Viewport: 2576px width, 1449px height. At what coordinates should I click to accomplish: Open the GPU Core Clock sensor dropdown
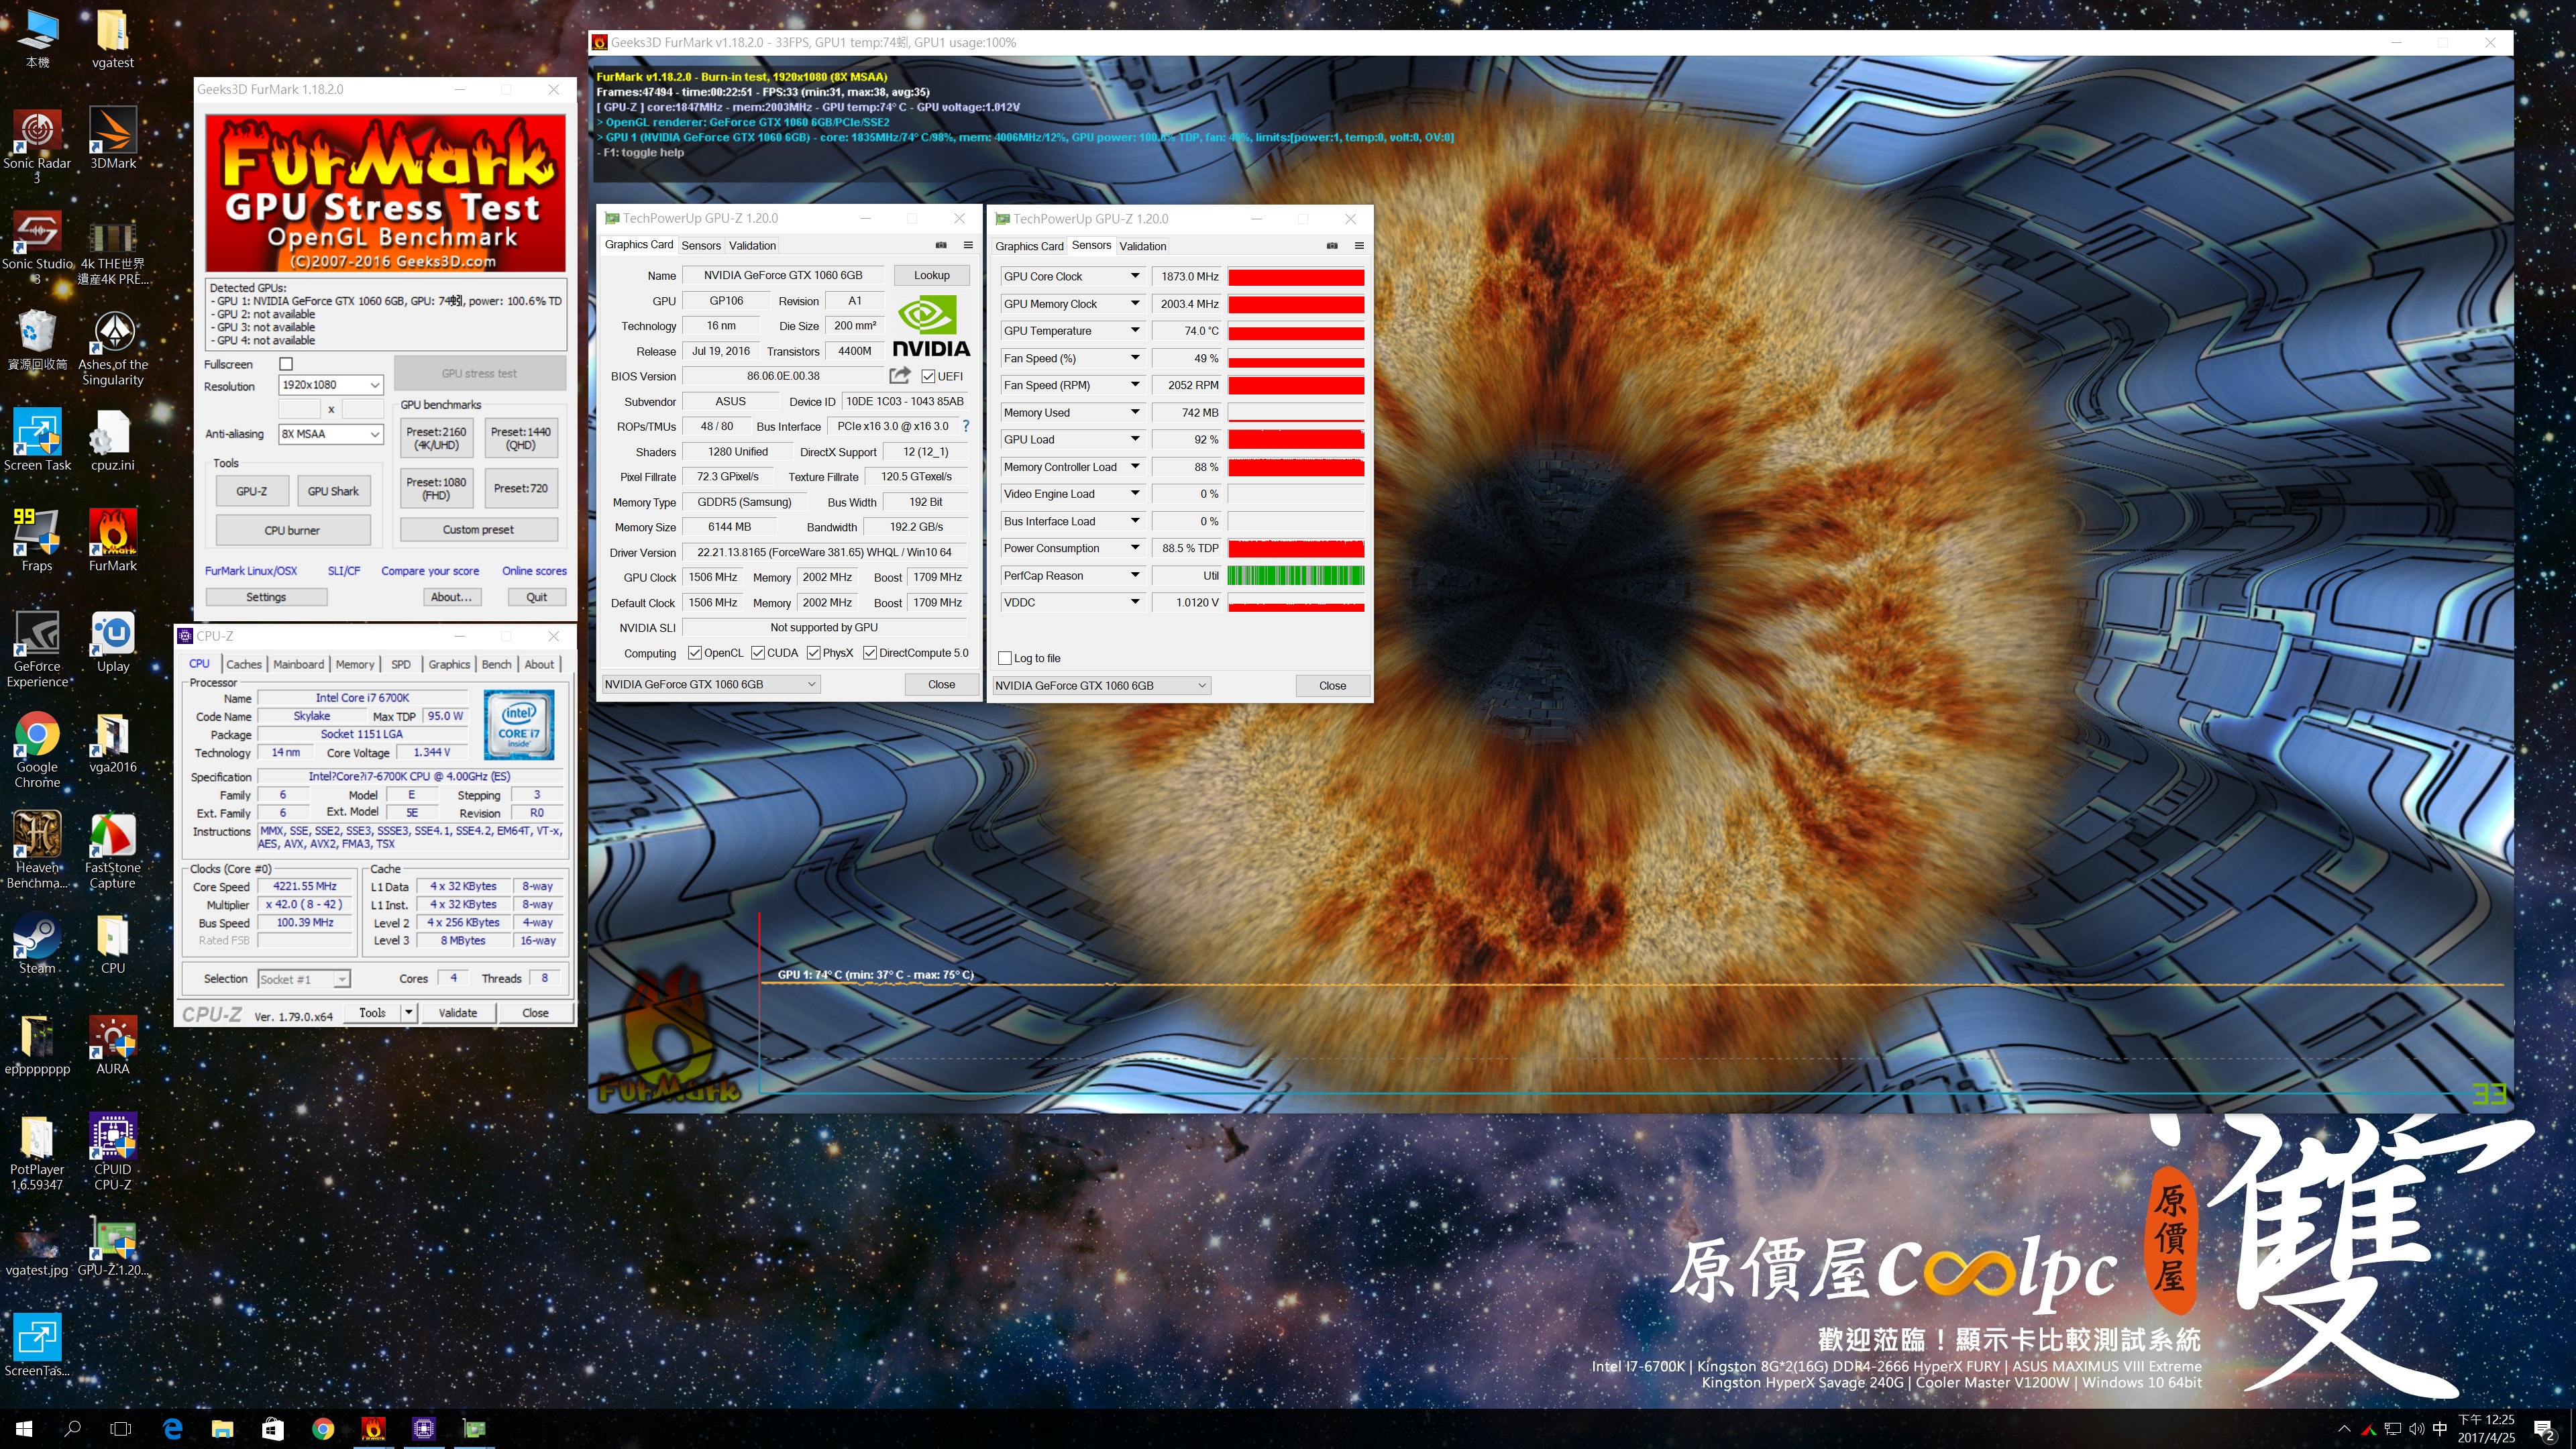[1135, 276]
